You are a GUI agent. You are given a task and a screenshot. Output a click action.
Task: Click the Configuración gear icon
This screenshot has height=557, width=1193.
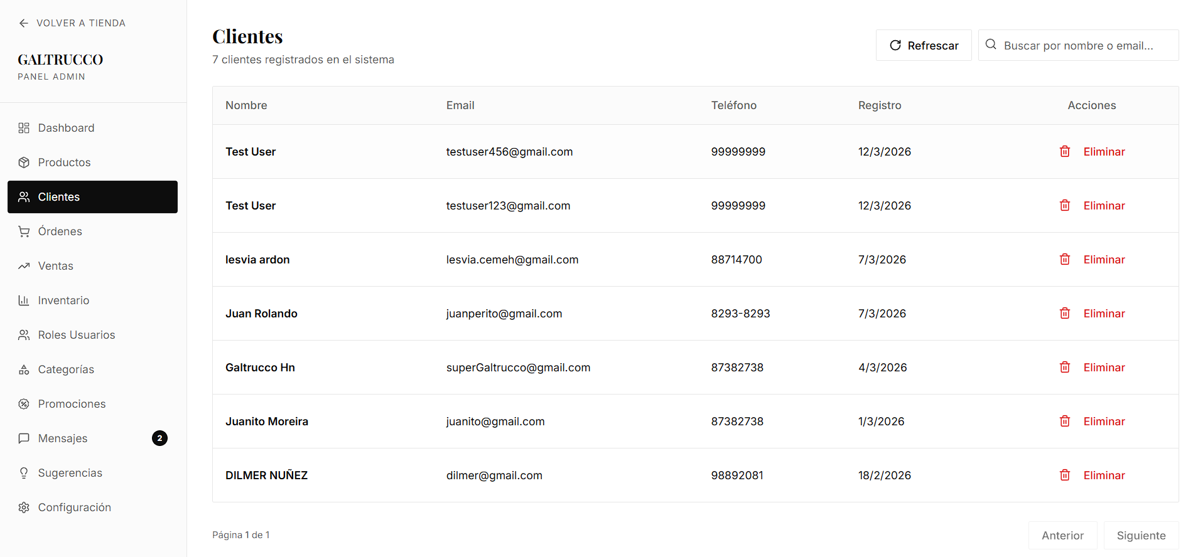coord(24,507)
